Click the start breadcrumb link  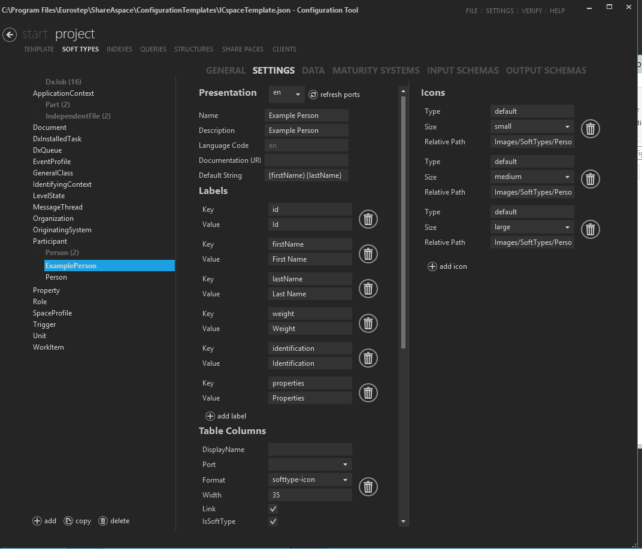[x=35, y=34]
